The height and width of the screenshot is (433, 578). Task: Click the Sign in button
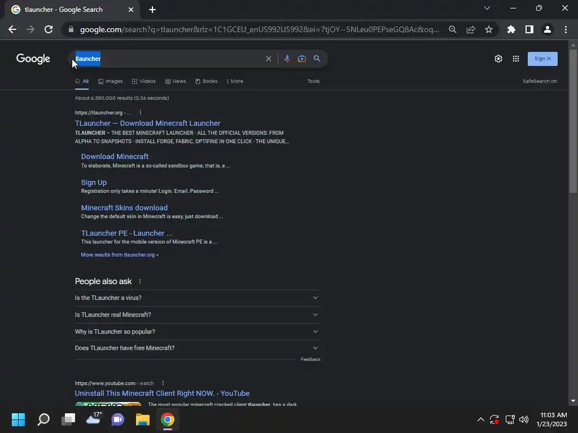tap(542, 59)
